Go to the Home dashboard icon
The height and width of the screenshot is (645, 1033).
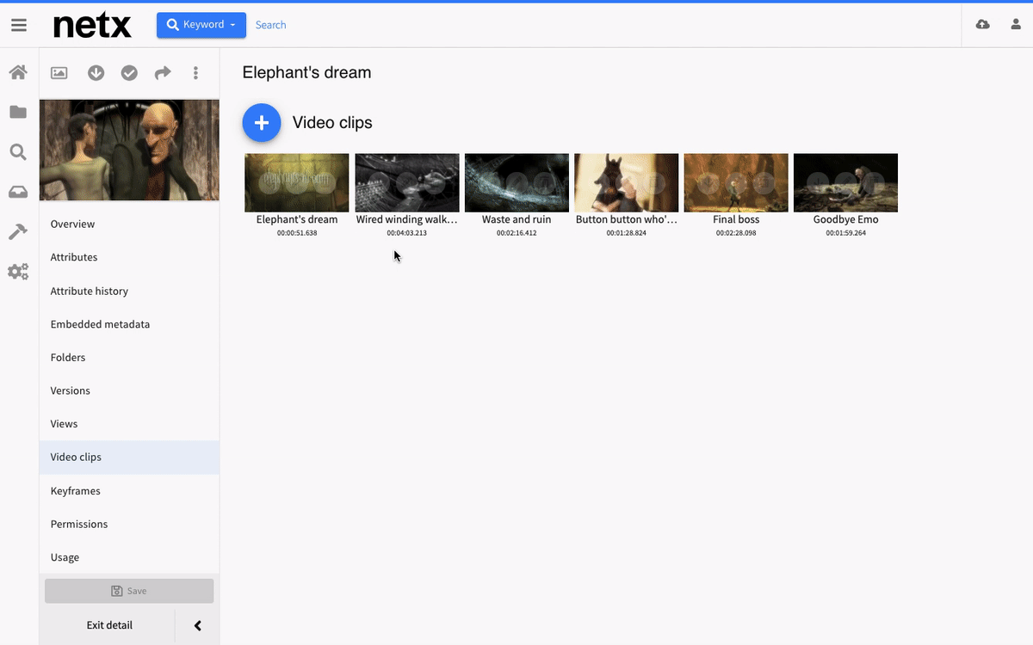pyautogui.click(x=18, y=72)
